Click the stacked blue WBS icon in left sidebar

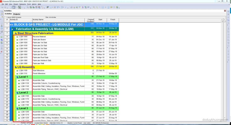[x=2, y=40]
